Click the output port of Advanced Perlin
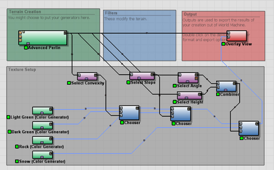The height and width of the screenshot is (170, 274). [65, 33]
